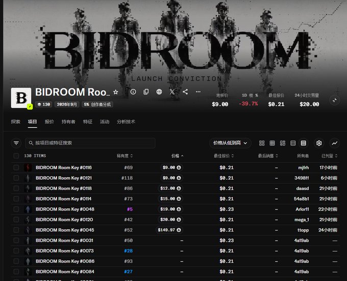Open table settings gear

319,143
